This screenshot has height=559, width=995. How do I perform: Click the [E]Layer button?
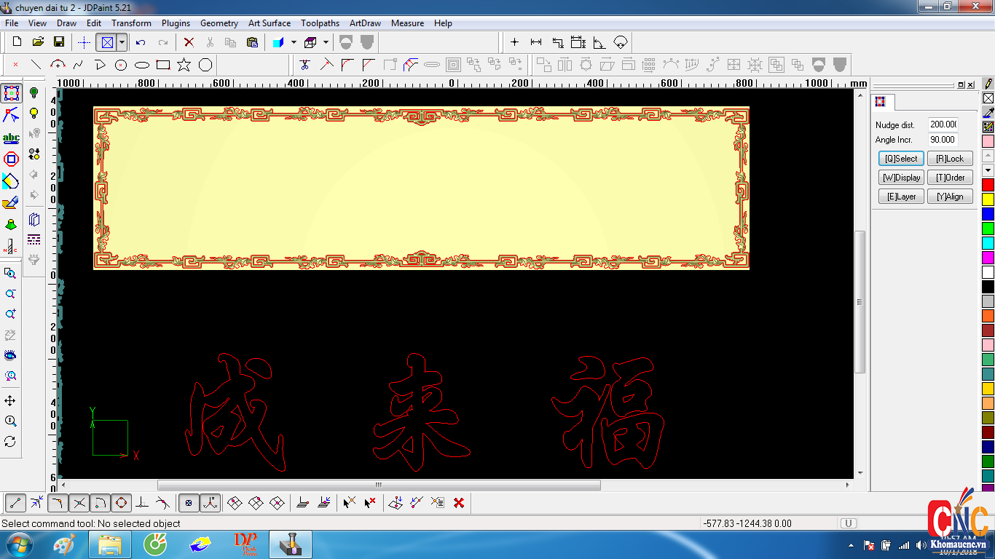(x=901, y=197)
